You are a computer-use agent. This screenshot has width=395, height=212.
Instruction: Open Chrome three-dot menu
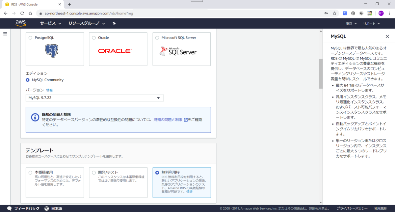[x=389, y=13]
